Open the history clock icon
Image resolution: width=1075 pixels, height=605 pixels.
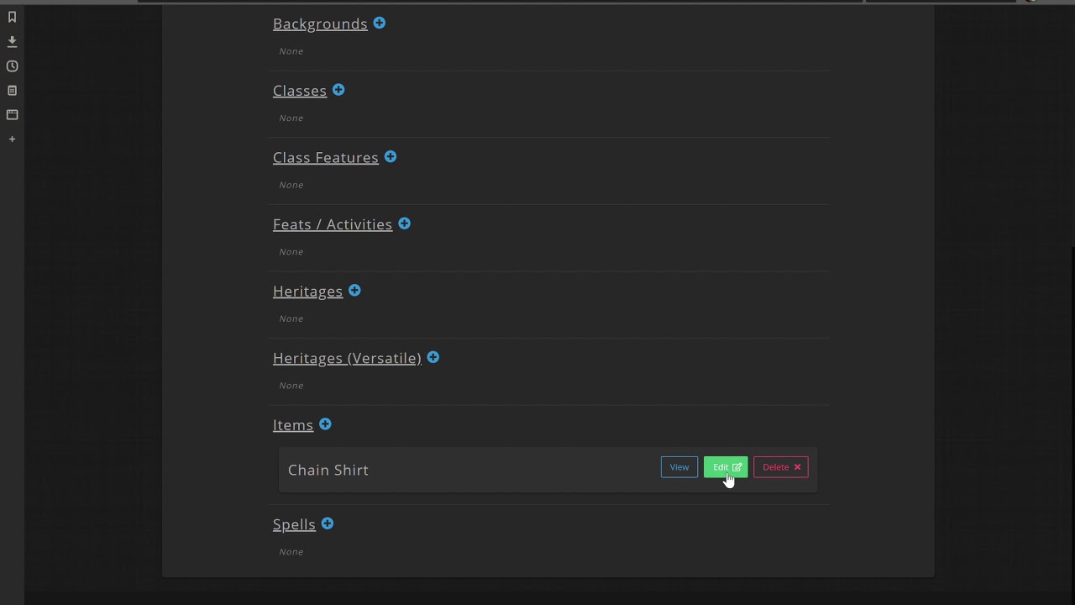point(12,66)
